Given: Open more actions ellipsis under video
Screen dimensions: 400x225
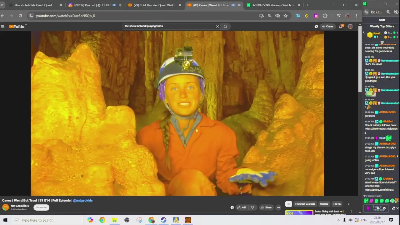Looking at the screenshot, I should (x=278, y=207).
